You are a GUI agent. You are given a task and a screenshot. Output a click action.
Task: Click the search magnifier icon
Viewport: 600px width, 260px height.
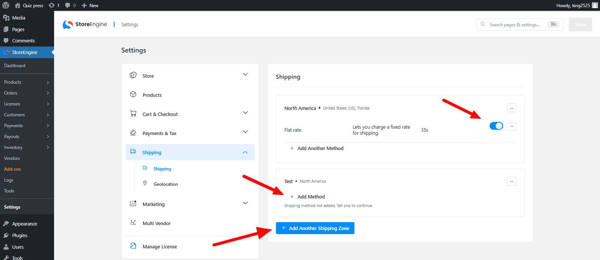(x=483, y=24)
